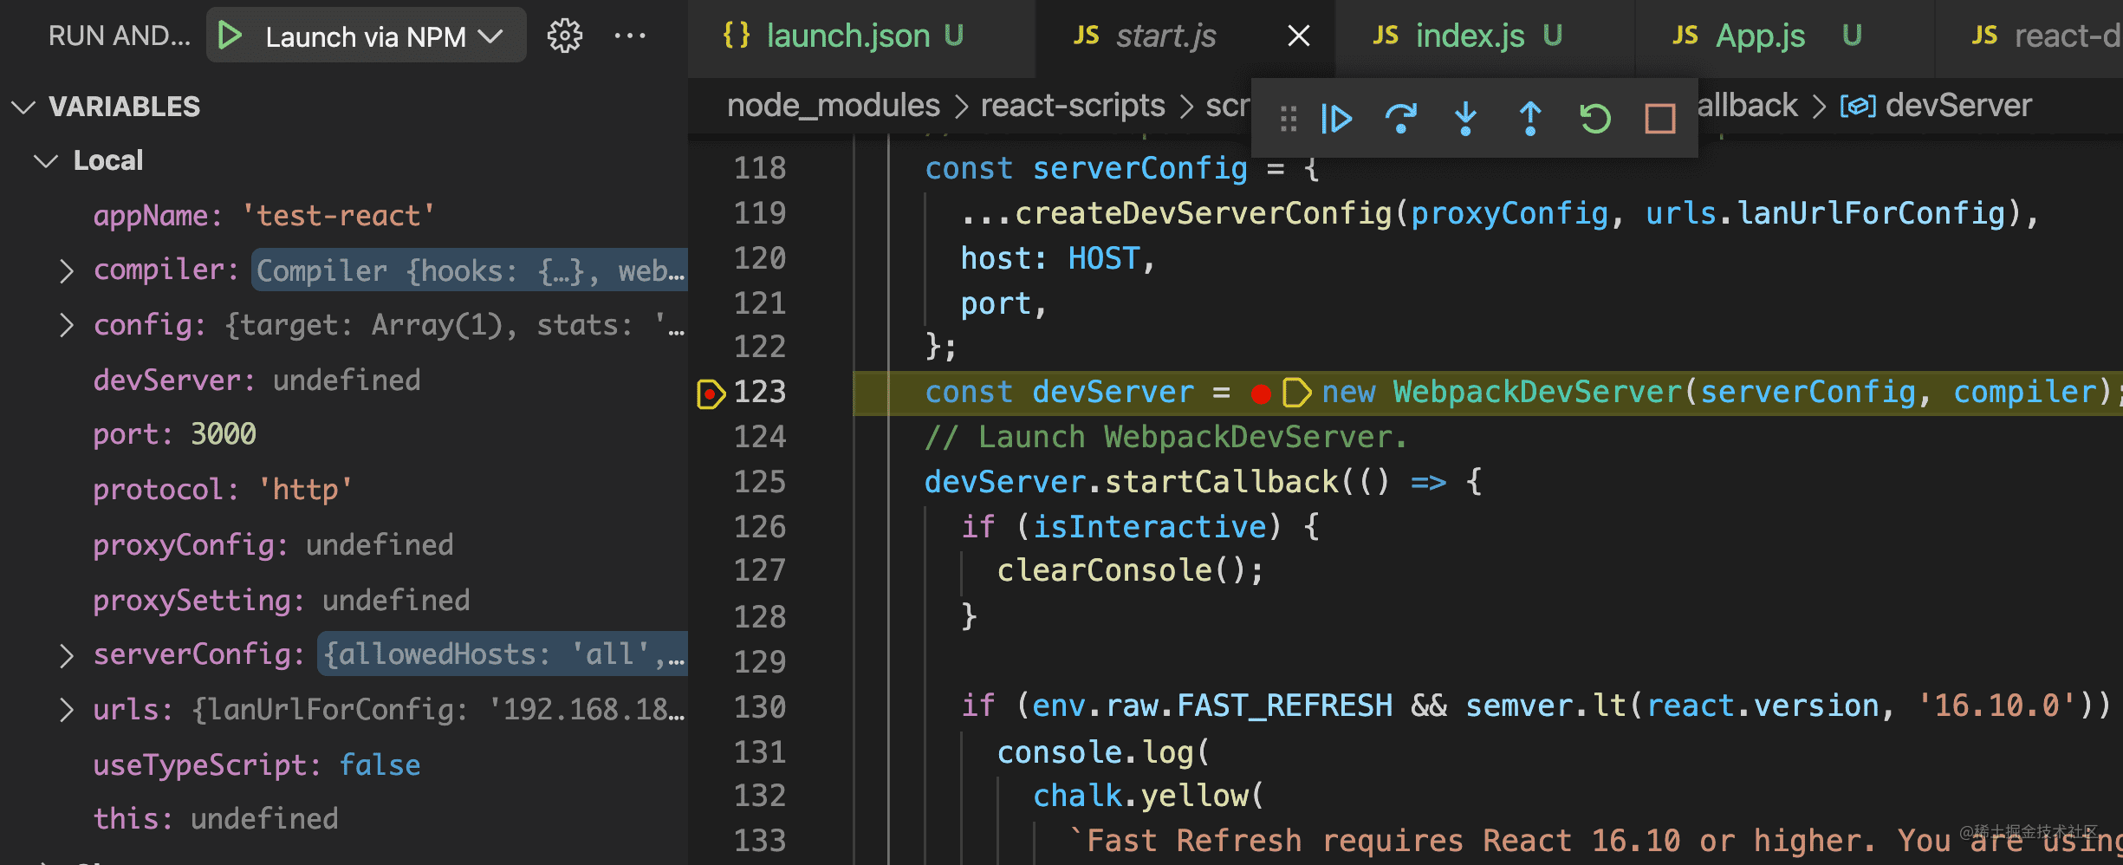Restart the debugging session
The image size is (2123, 865).
(x=1594, y=119)
